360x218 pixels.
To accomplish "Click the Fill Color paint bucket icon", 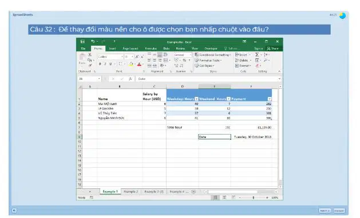I will [x=131, y=64].
